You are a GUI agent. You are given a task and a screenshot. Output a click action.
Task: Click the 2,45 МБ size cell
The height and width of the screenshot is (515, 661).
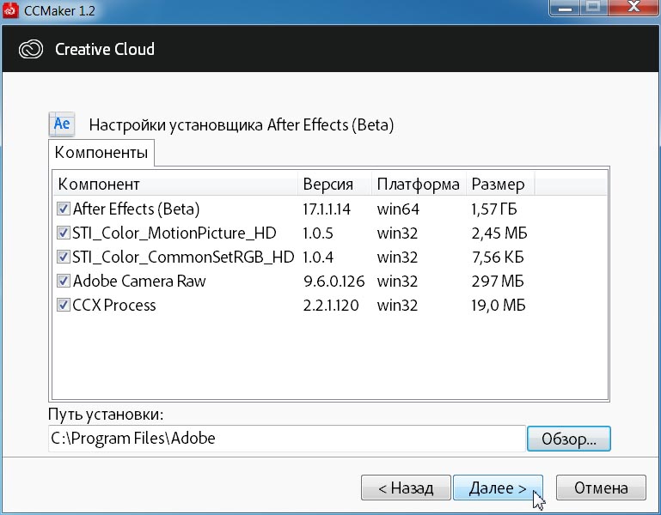tap(499, 233)
